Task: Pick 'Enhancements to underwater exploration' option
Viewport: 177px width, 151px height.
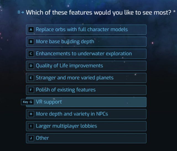Action: point(86,54)
